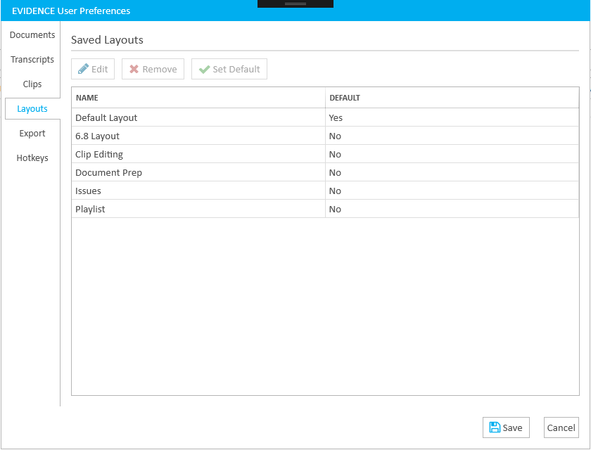This screenshot has width=591, height=450.
Task: Click the Edit pencil icon
Action: [x=83, y=69]
